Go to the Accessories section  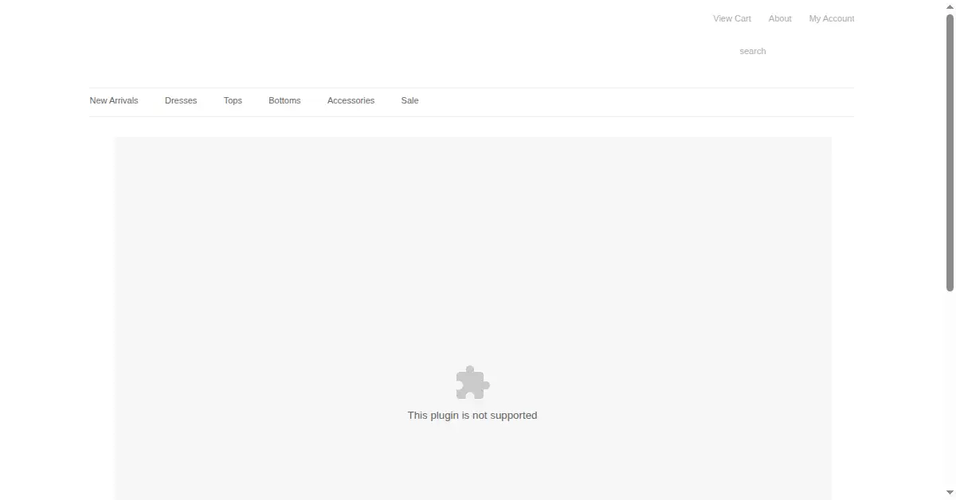351,100
